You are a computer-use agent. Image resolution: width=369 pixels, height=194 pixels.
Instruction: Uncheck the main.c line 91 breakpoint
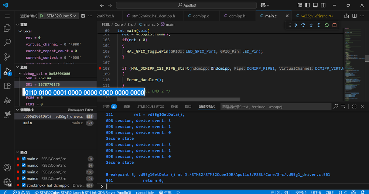pyautogui.click(x=24, y=159)
